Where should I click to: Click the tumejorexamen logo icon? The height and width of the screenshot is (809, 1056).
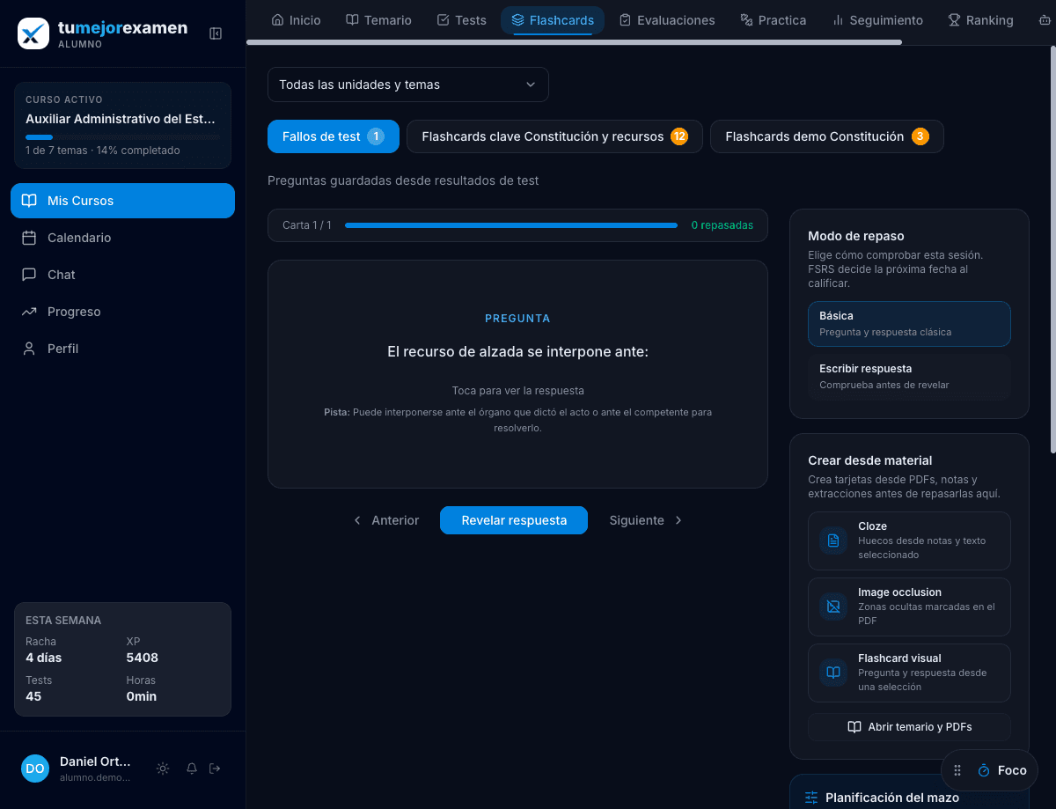tap(33, 33)
